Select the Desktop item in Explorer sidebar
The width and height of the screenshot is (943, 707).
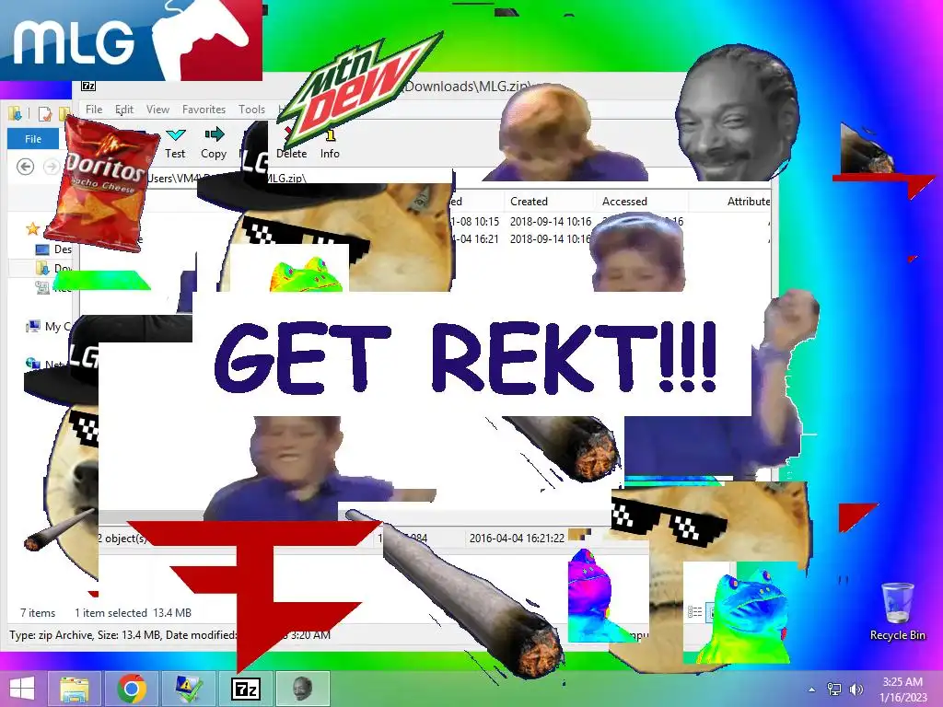52,249
